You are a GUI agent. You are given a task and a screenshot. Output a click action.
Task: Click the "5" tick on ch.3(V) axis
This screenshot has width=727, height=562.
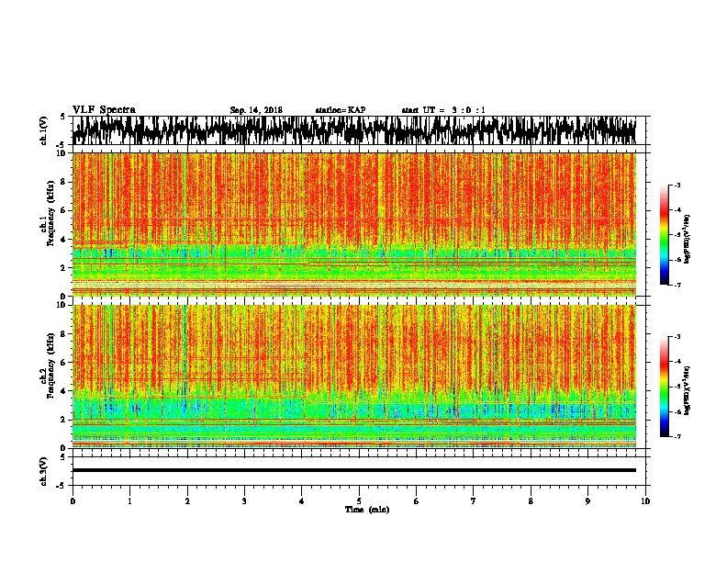(62, 457)
